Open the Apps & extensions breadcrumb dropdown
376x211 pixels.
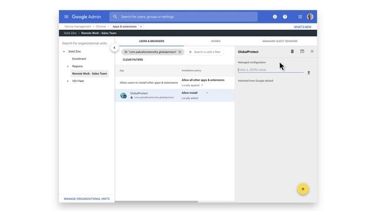point(141,26)
